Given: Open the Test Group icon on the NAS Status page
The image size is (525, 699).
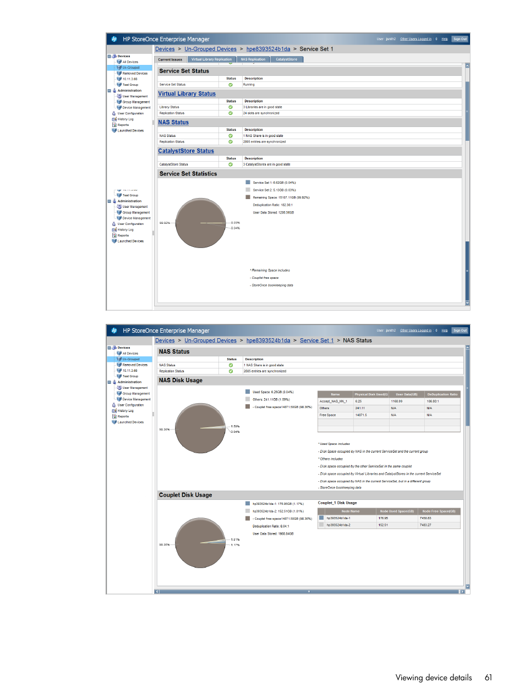Looking at the screenshot, I should [119, 376].
